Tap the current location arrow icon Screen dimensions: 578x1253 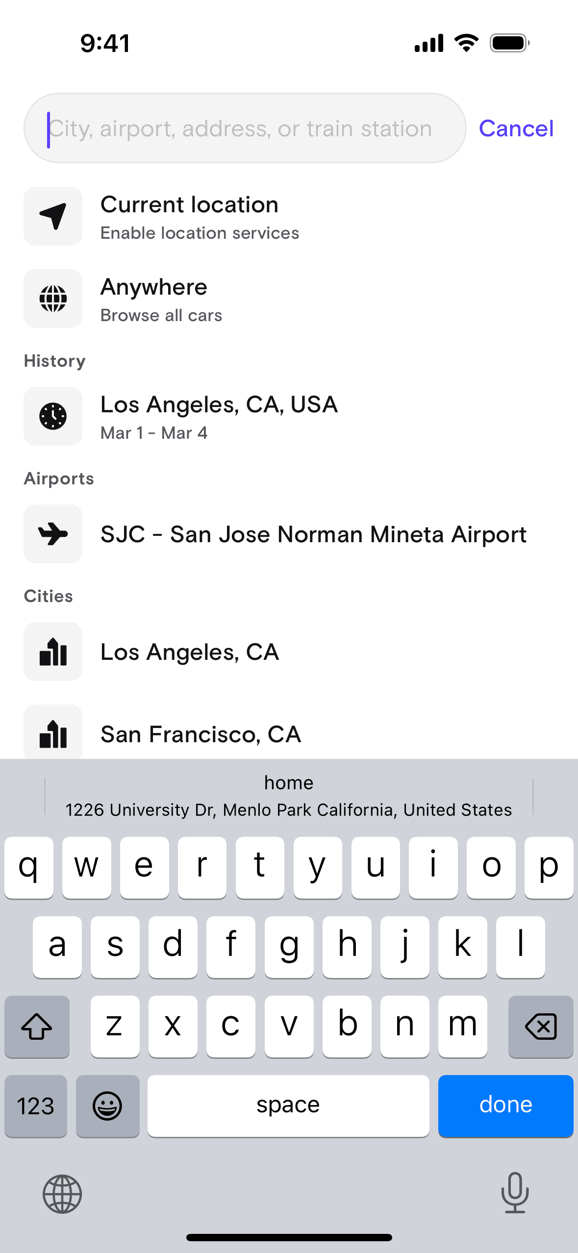[53, 216]
